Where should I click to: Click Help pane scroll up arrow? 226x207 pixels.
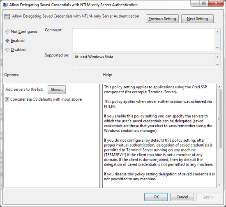[x=219, y=87]
